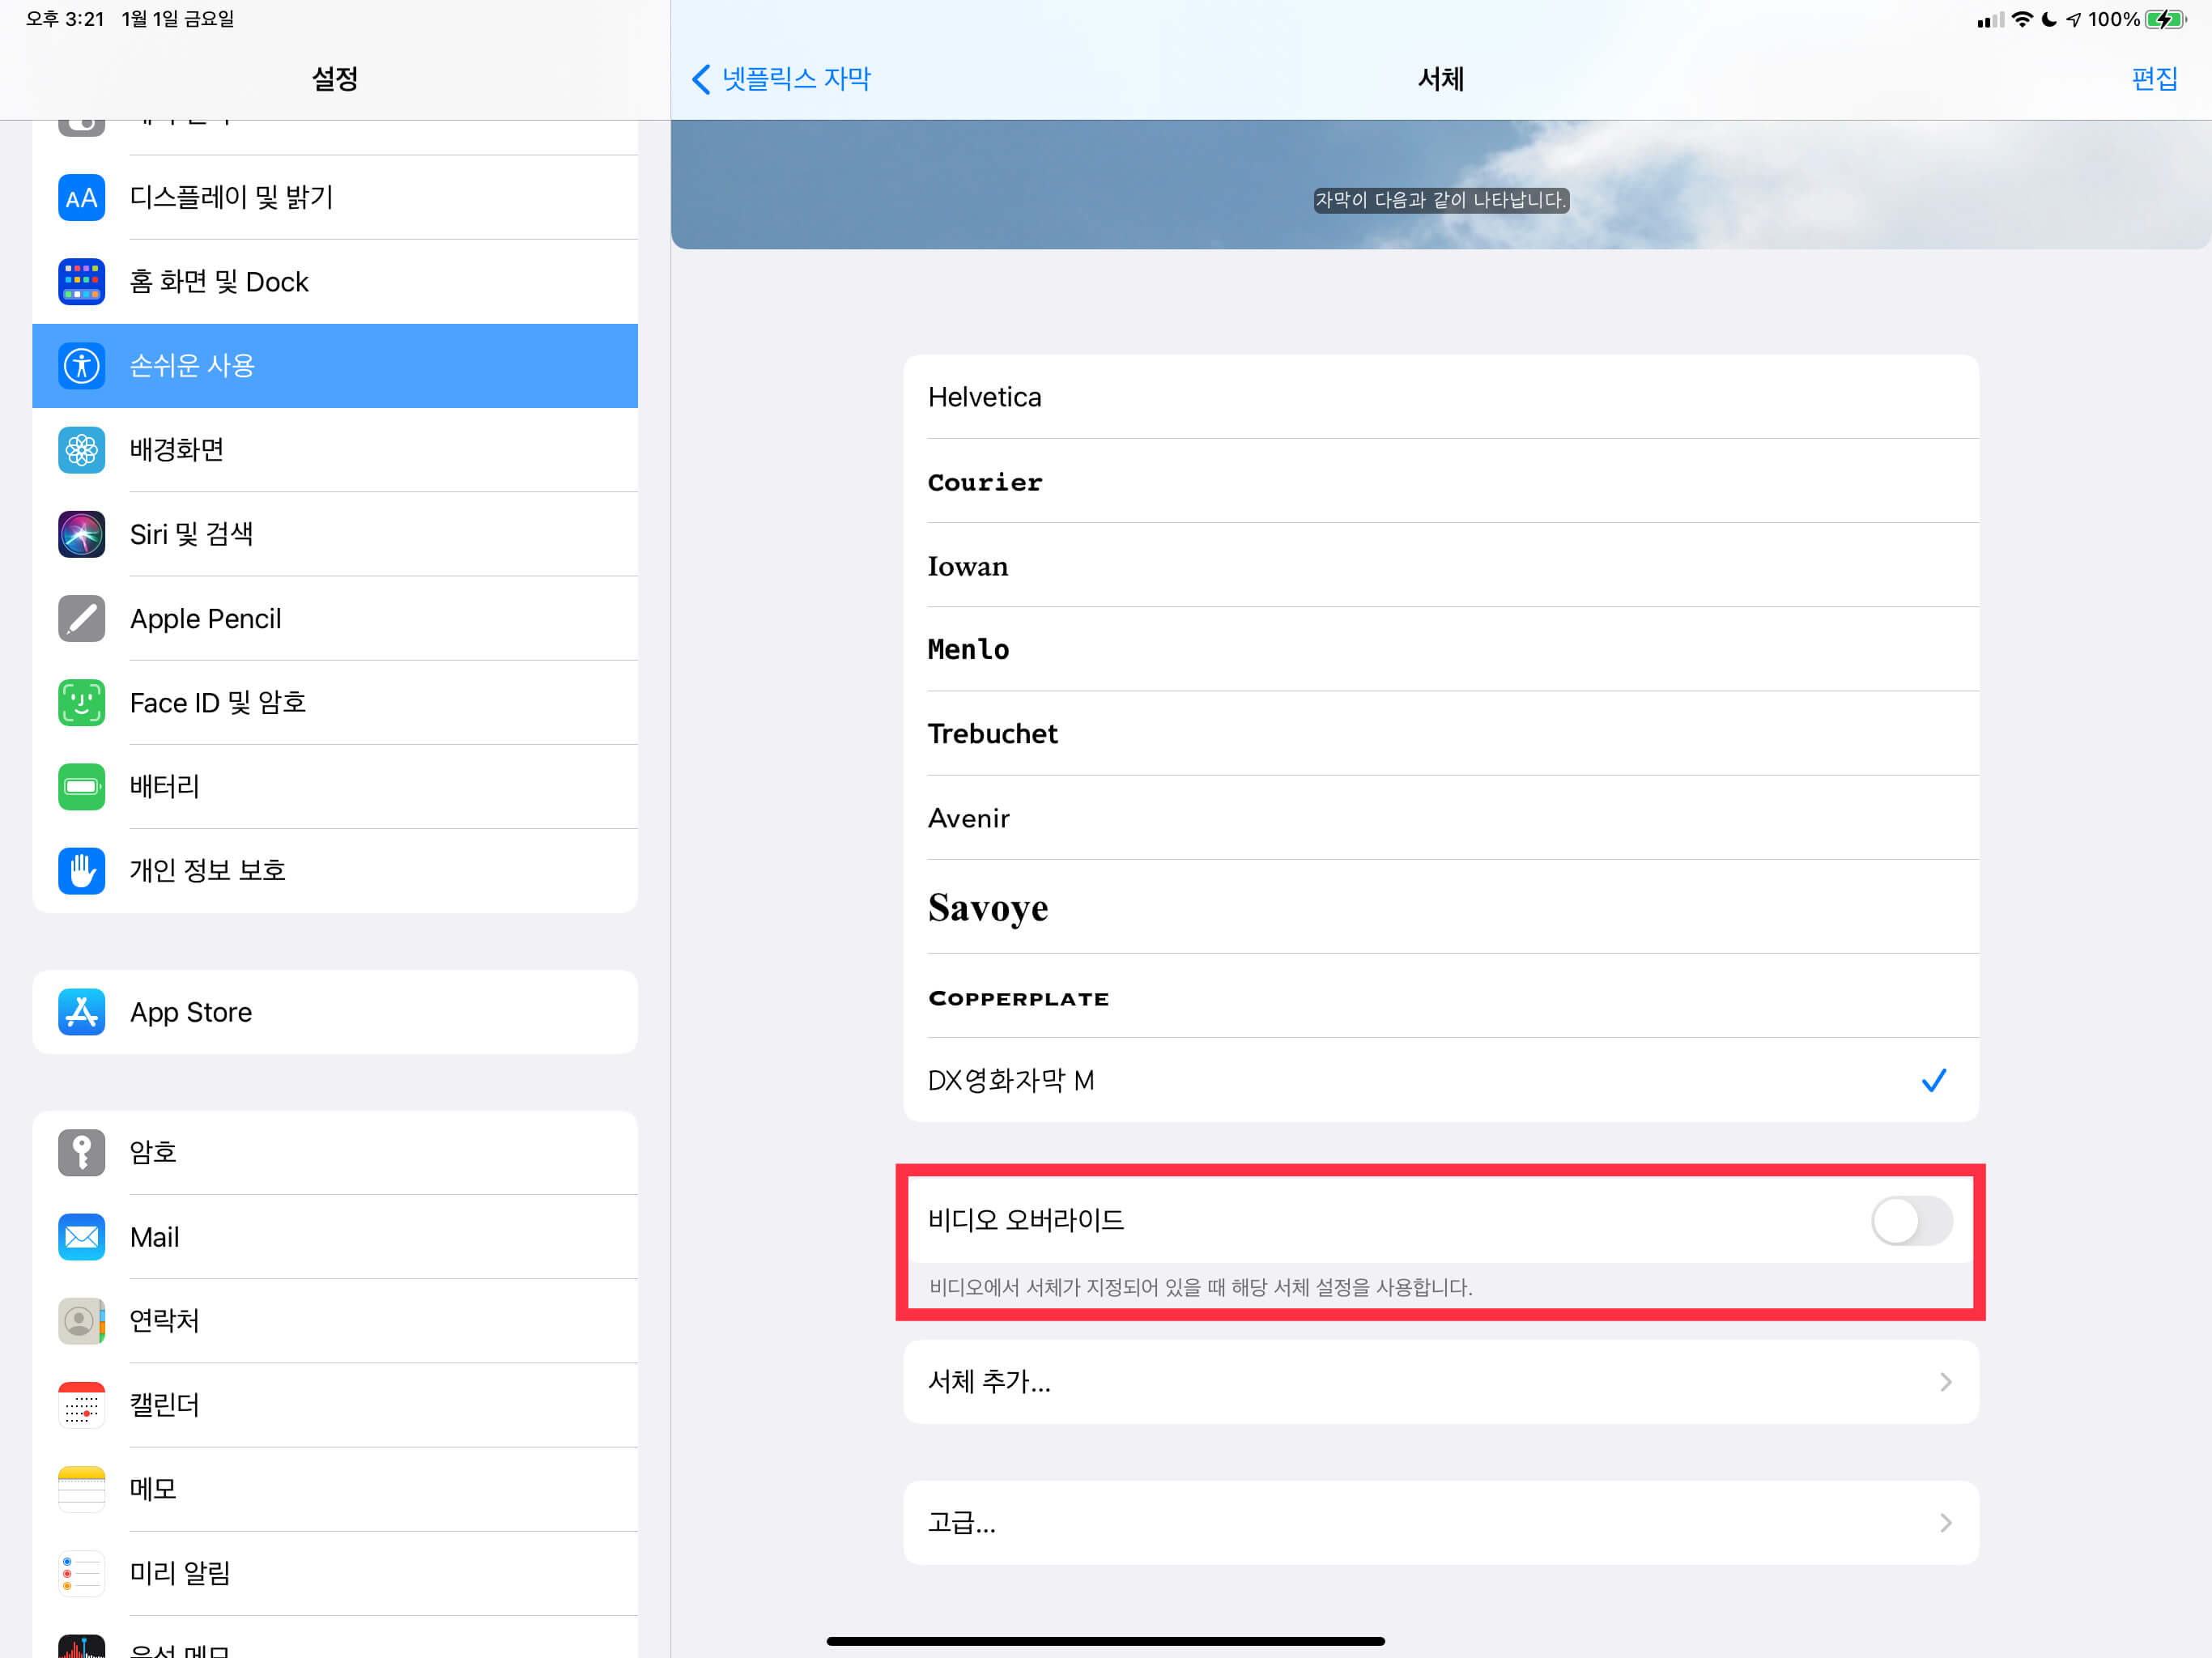Tap the green 배터리 icon
This screenshot has height=1658, width=2212.
[81, 786]
